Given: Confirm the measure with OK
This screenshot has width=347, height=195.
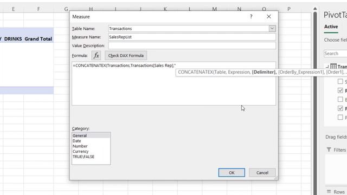Looking at the screenshot, I should [x=232, y=173].
